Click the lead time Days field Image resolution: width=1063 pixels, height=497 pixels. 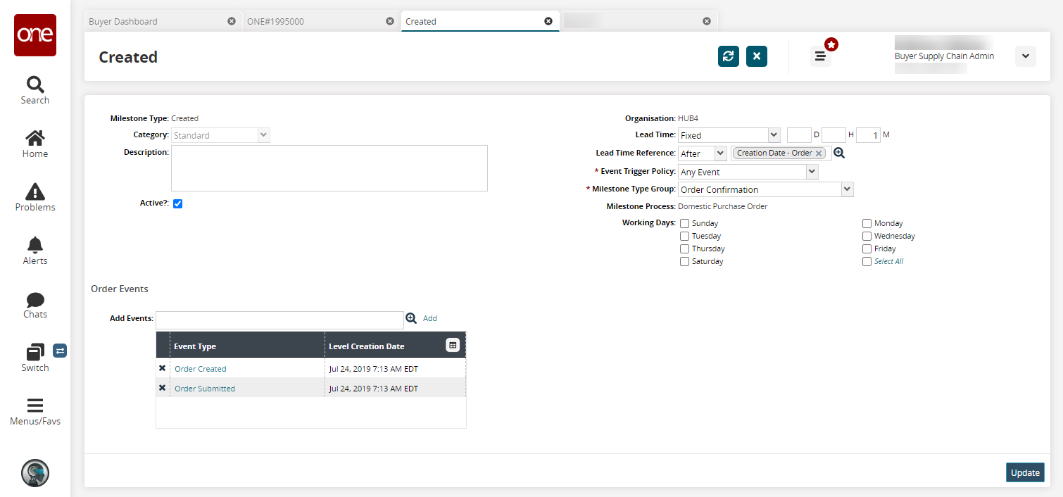[799, 135]
